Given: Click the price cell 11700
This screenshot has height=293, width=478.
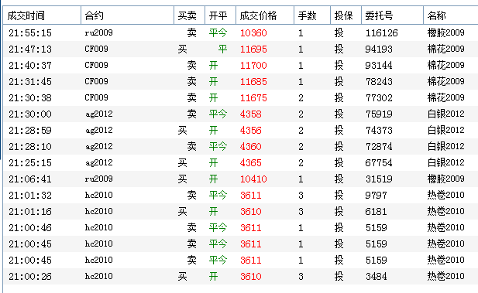Looking at the screenshot, I should coord(253,65).
